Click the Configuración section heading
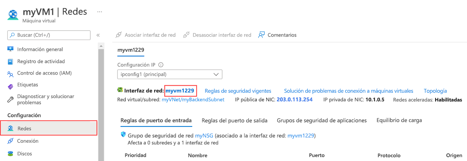467x161 pixels. point(24,115)
